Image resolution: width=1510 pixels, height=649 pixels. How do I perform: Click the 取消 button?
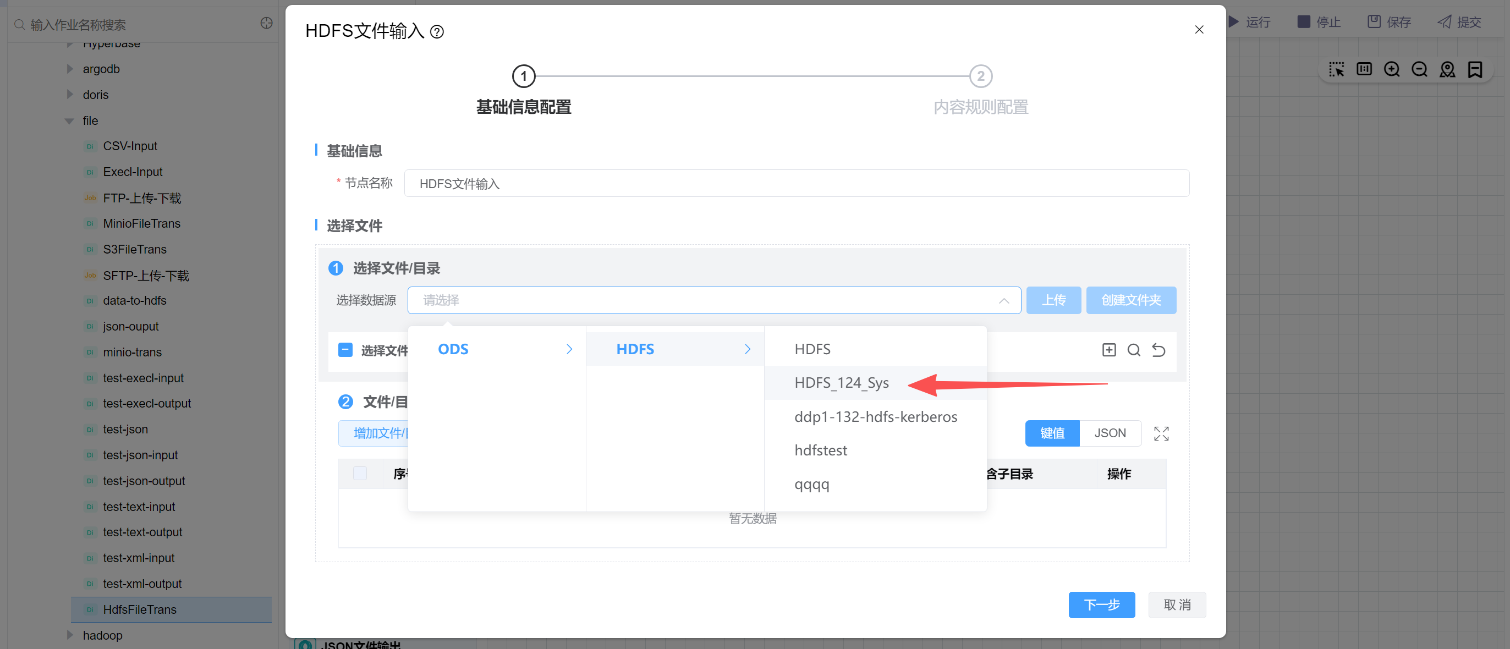pos(1177,604)
